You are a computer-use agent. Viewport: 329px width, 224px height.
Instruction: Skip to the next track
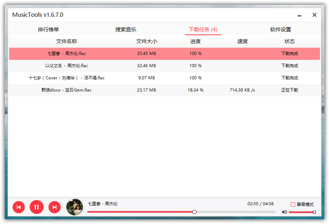coord(54,207)
